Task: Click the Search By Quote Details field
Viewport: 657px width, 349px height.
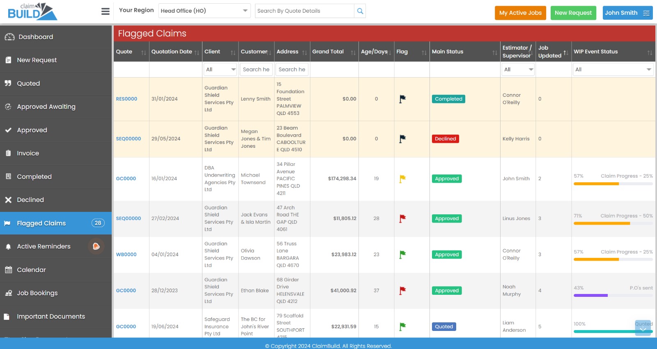Action: click(304, 11)
